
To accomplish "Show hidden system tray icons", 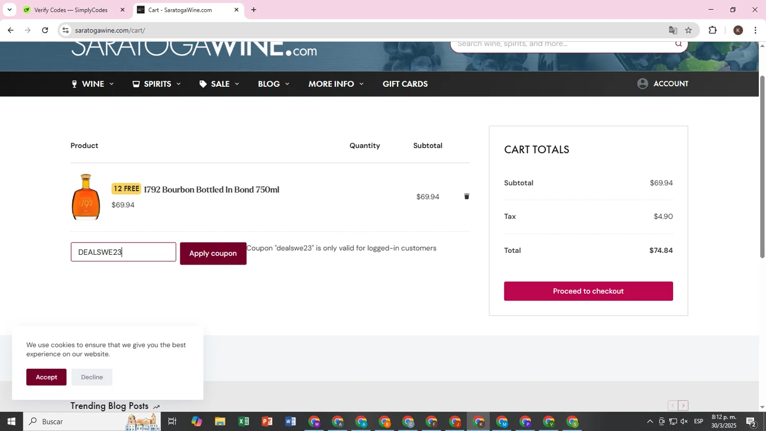I will click(x=650, y=421).
